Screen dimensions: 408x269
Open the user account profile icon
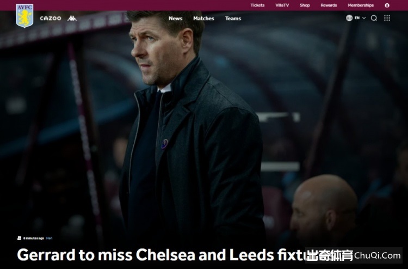(x=387, y=5)
